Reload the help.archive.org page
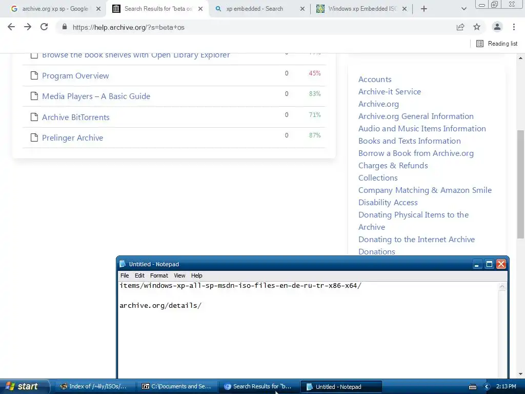Image resolution: width=525 pixels, height=394 pixels. point(44,27)
